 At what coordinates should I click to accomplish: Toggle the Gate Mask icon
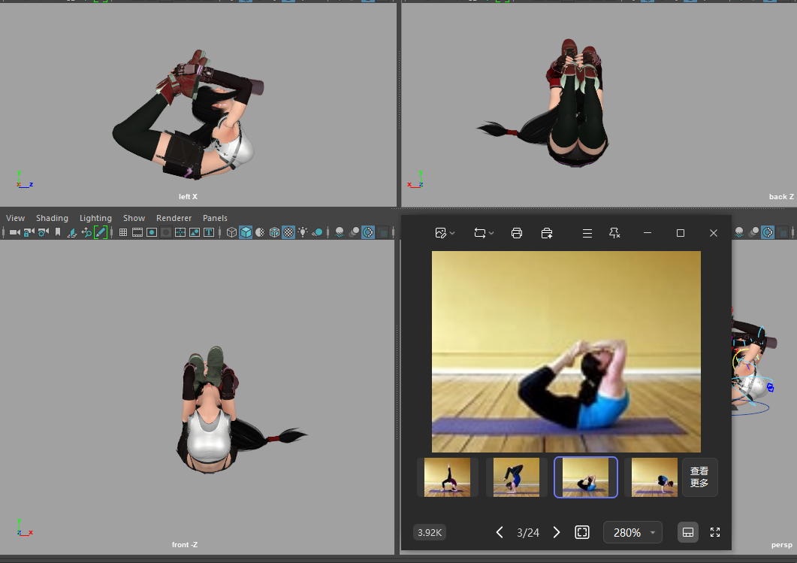coord(166,232)
